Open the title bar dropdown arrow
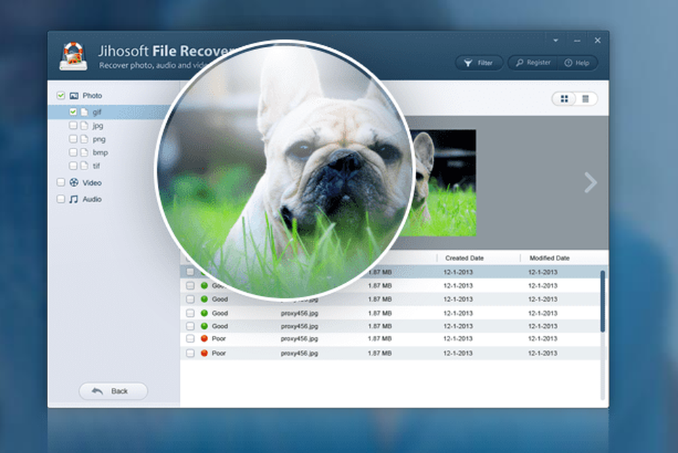The height and width of the screenshot is (453, 678). click(x=556, y=41)
